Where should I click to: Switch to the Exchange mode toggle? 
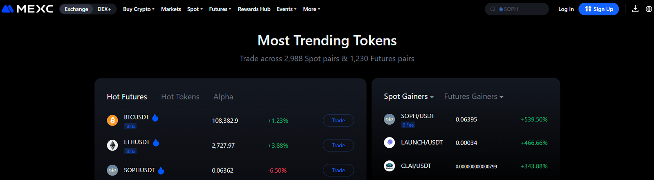76,9
